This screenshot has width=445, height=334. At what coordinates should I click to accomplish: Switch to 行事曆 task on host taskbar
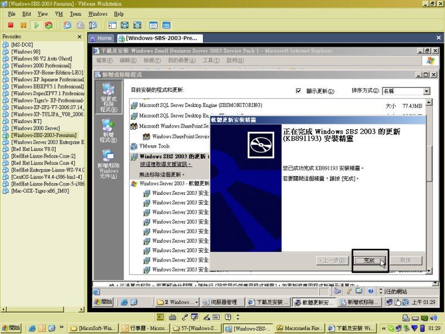[145, 328]
